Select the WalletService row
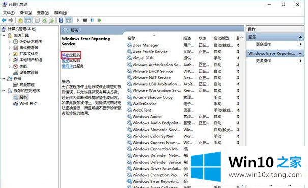 click(183, 104)
